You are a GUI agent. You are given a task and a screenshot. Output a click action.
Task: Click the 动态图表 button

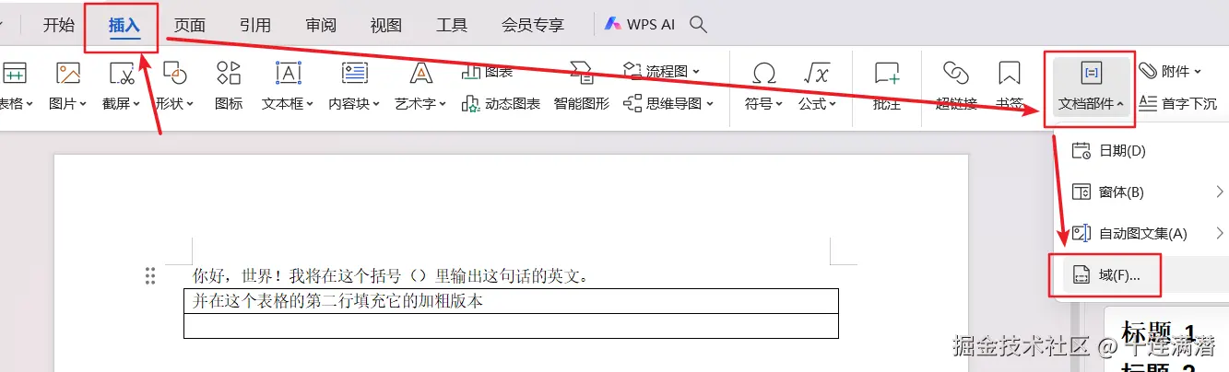click(501, 104)
